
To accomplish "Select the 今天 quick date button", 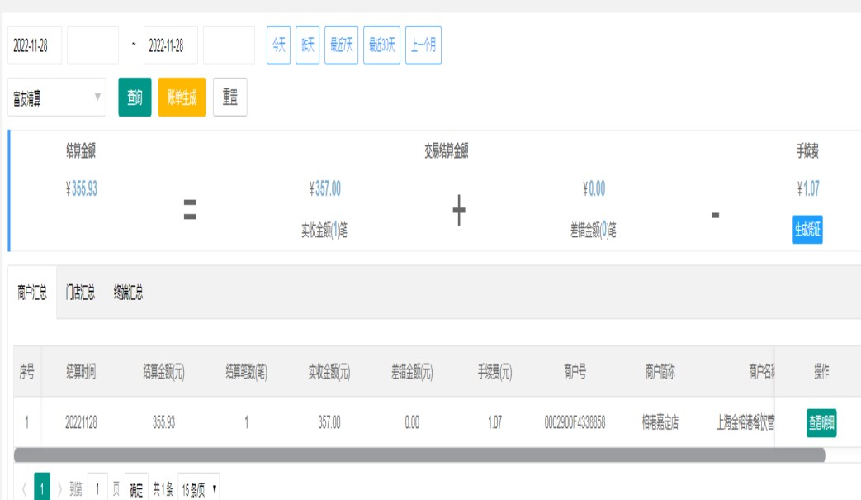I will click(278, 45).
